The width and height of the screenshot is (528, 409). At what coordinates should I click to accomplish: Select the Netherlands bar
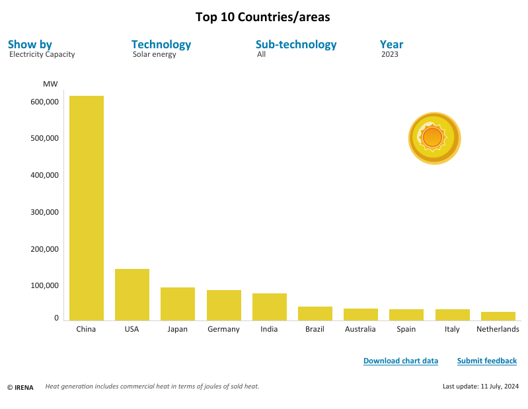[x=498, y=316]
